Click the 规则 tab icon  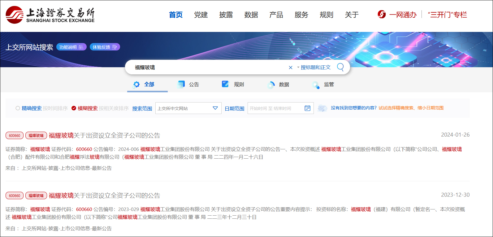pyautogui.click(x=225, y=84)
